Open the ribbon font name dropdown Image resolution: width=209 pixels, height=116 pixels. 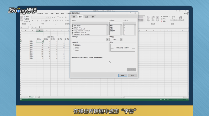point(46,17)
